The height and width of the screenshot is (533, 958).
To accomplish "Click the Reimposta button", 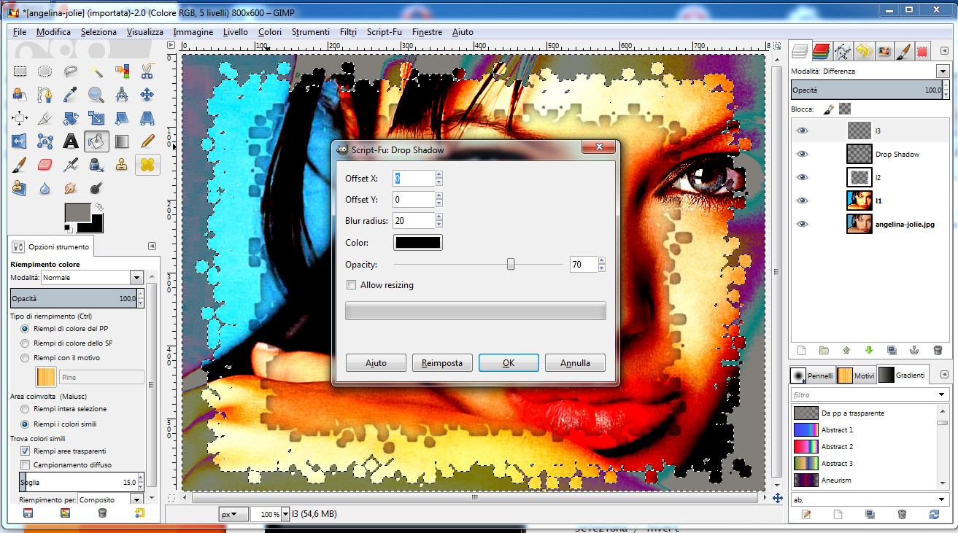I will click(x=442, y=362).
